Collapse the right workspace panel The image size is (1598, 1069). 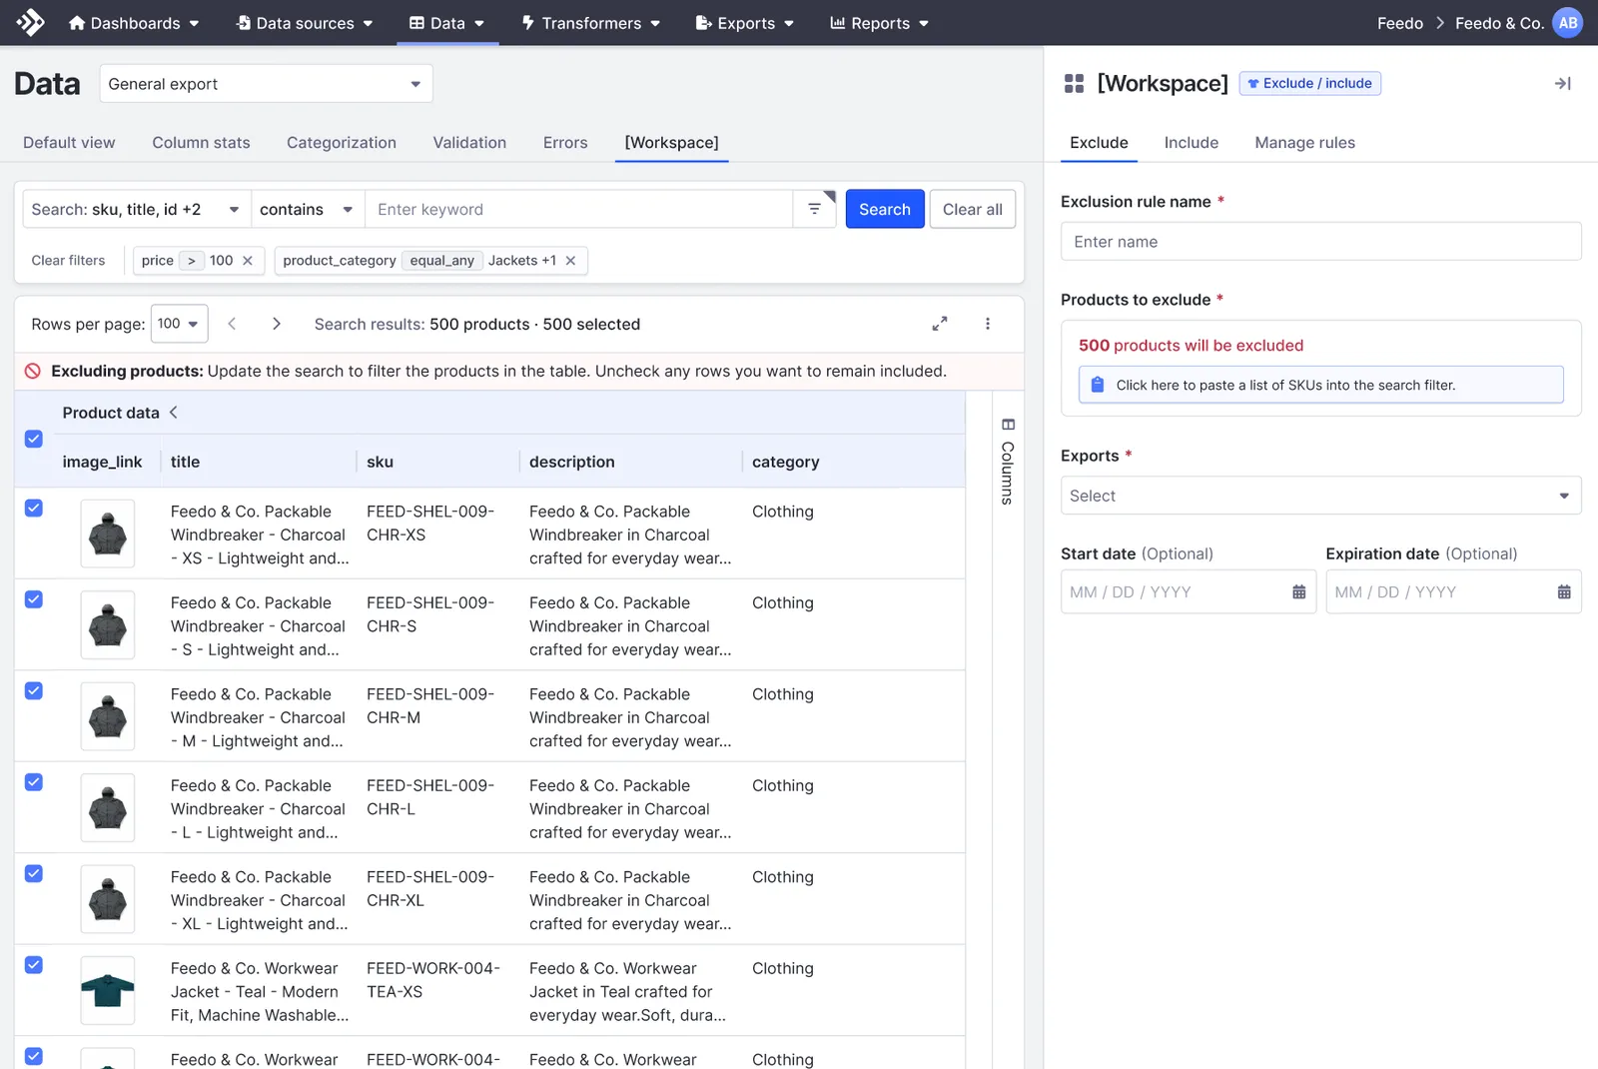click(1563, 84)
